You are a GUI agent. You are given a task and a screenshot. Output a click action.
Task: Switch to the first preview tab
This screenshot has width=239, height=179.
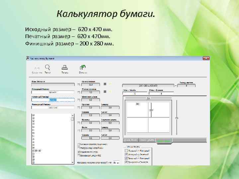click(131, 140)
